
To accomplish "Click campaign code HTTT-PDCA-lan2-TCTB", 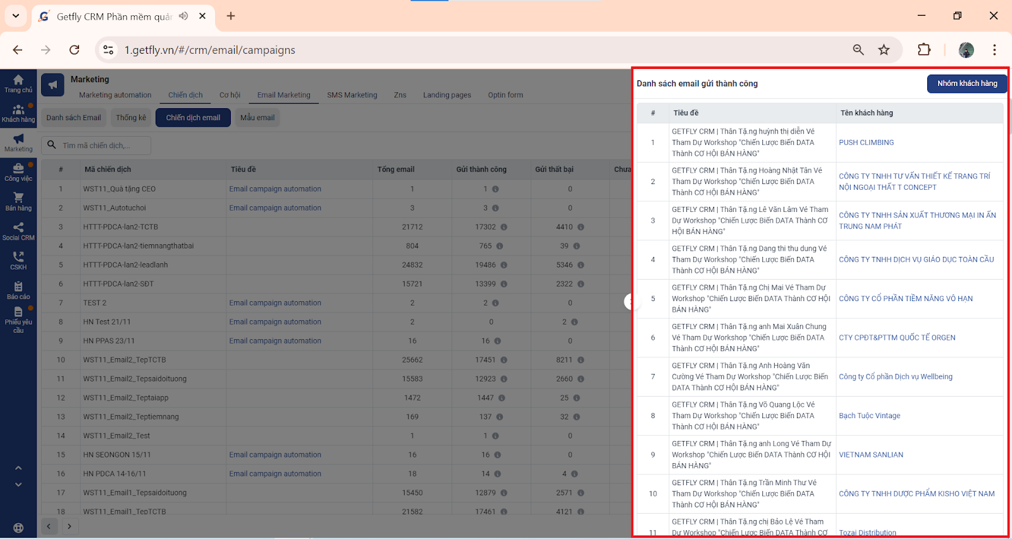I will pos(121,227).
